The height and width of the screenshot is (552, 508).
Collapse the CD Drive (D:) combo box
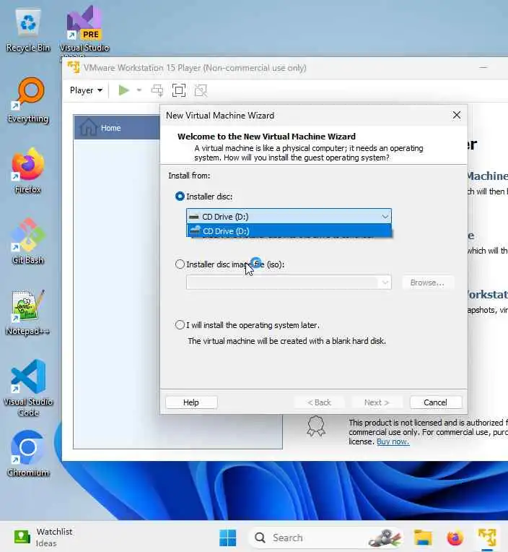289,217
